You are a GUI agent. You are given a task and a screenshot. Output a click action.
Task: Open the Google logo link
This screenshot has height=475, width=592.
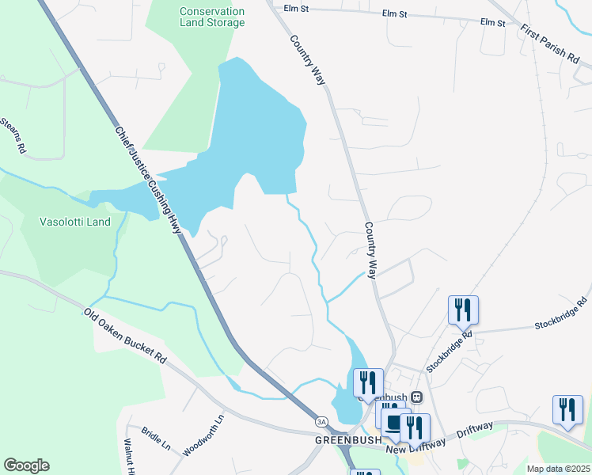[x=26, y=465]
